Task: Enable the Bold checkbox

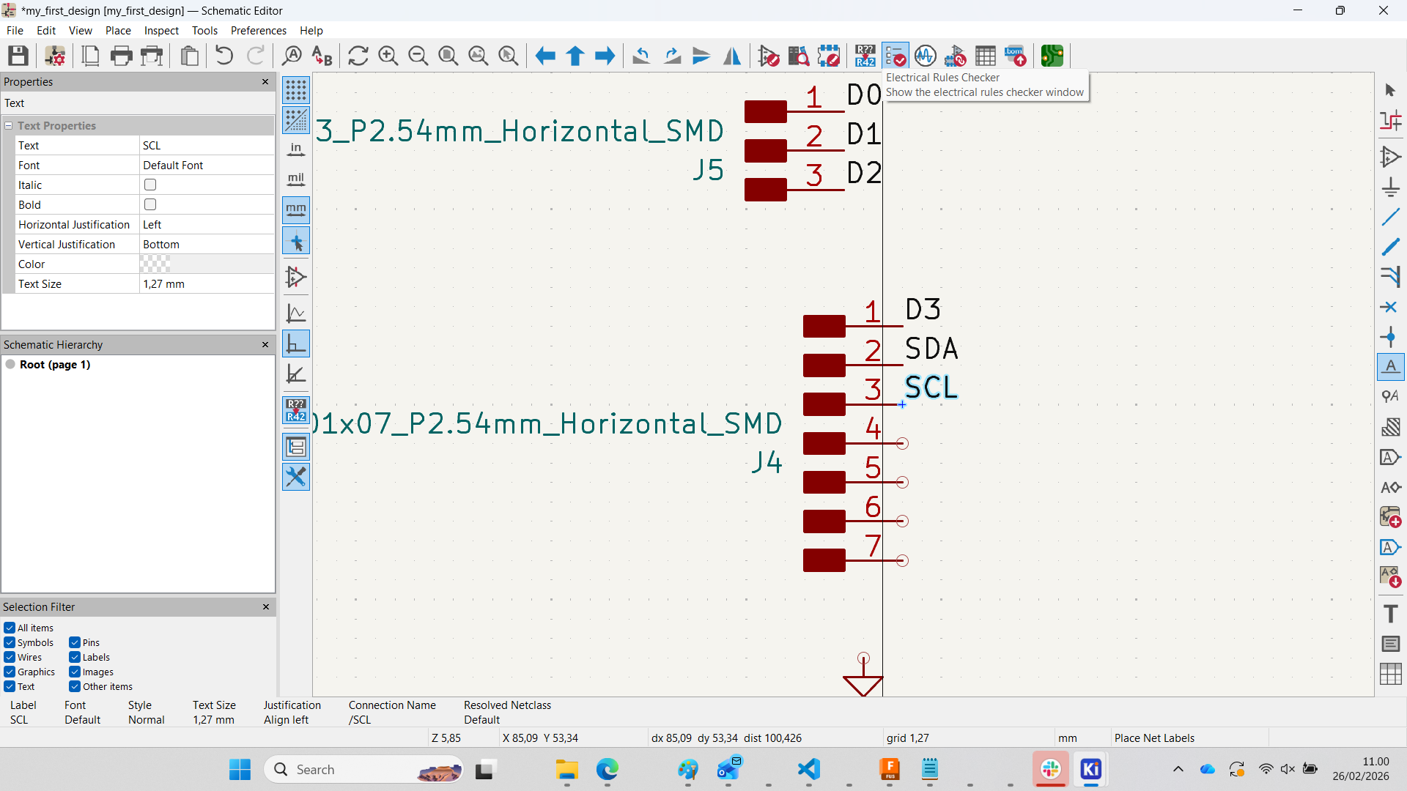Action: pyautogui.click(x=150, y=205)
